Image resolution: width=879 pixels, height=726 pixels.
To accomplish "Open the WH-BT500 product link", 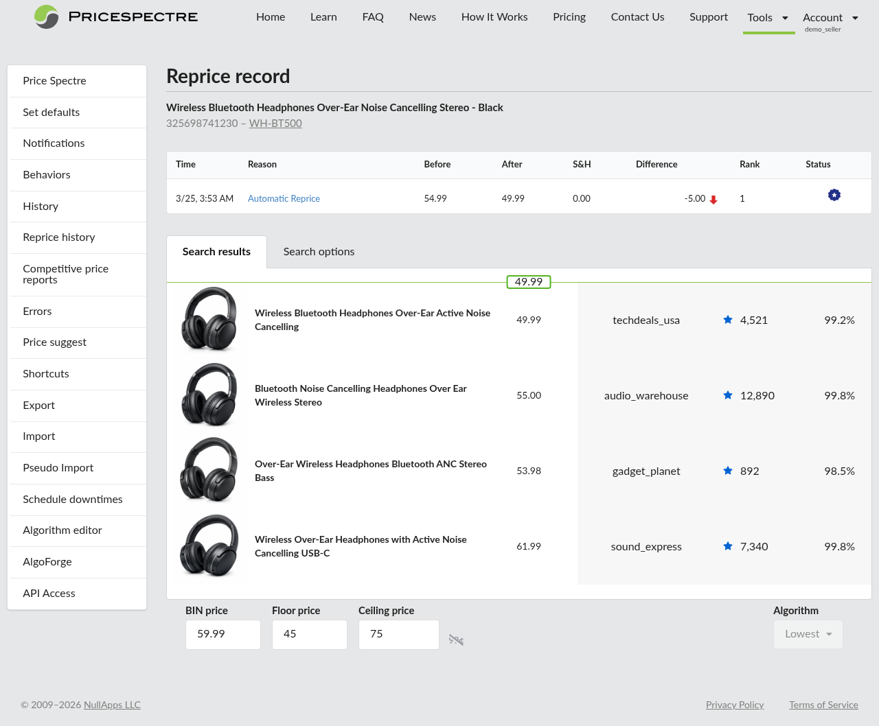I will (275, 124).
